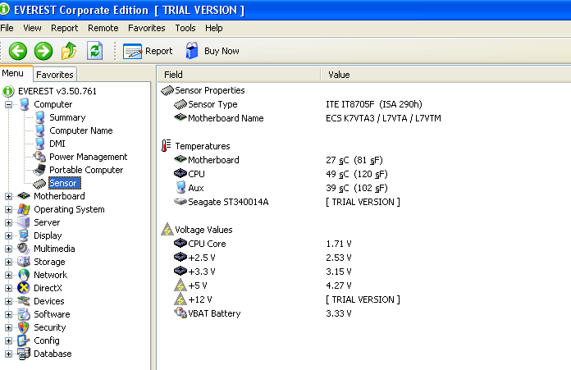Click the Display monitor icon
The width and height of the screenshot is (571, 370).
(x=24, y=235)
